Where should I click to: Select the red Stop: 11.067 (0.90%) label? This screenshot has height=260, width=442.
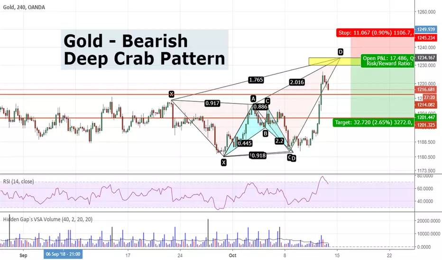pyautogui.click(x=375, y=33)
